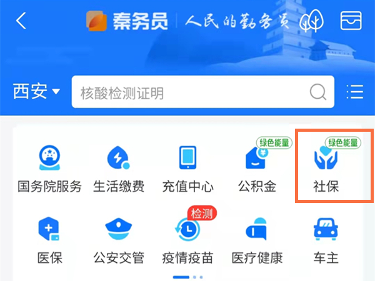Tap the red 检测 badge
375x281 pixels.
(x=202, y=214)
